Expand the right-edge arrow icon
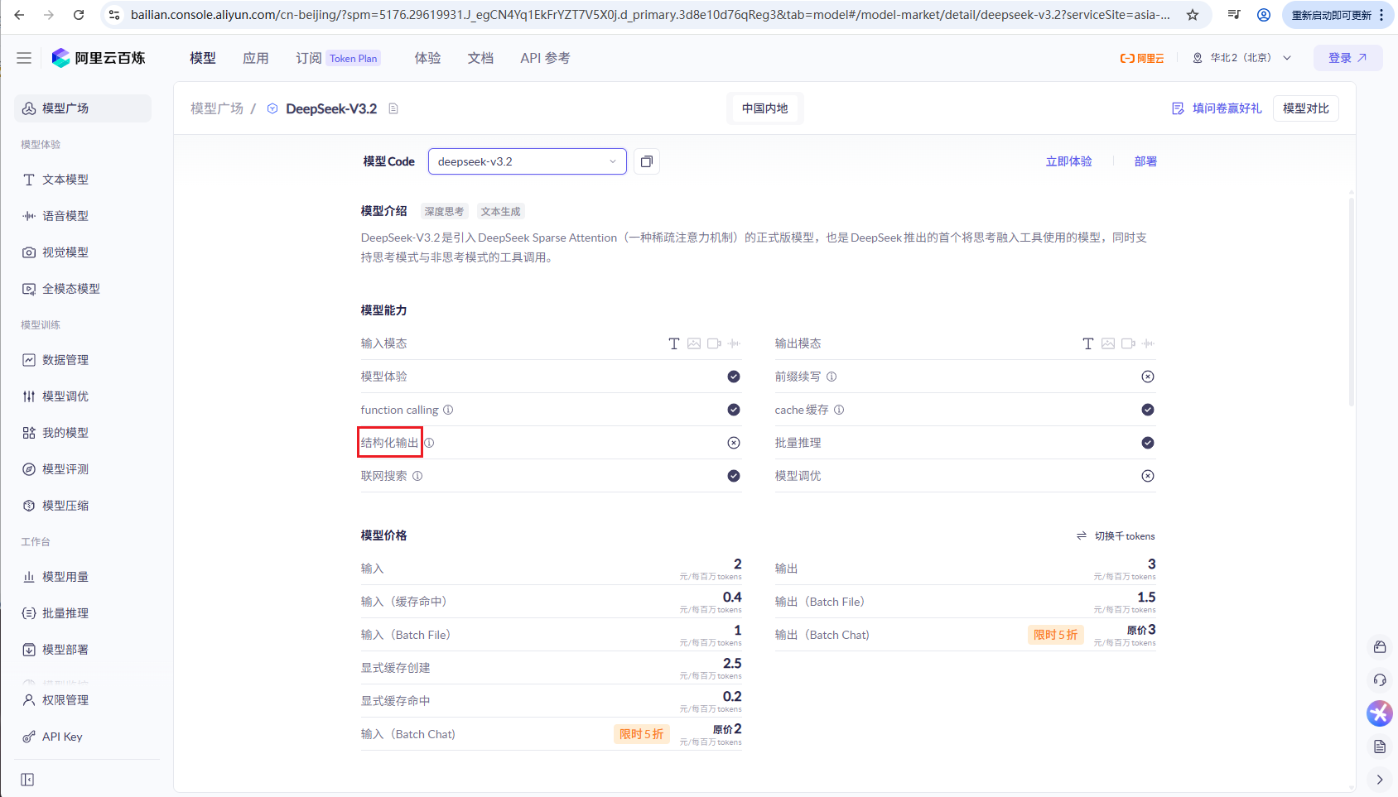 pyautogui.click(x=1380, y=780)
